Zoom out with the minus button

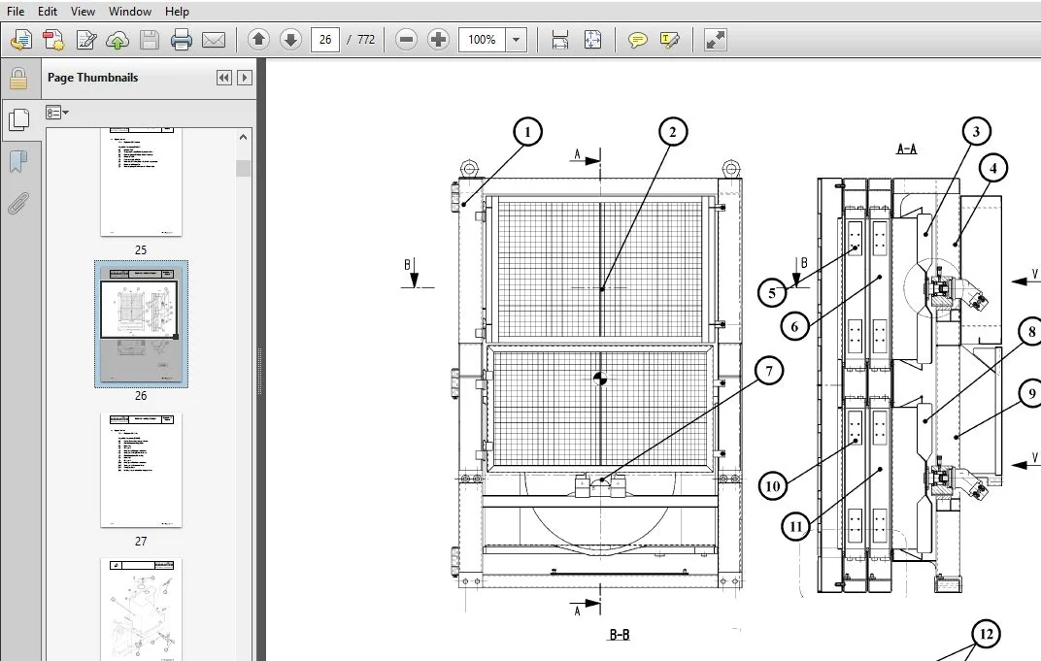point(406,40)
